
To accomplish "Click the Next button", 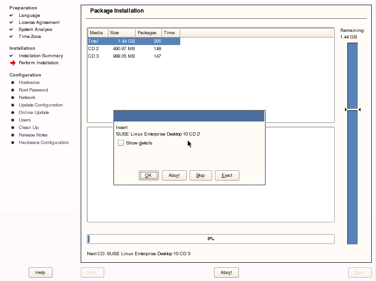I will [360, 273].
